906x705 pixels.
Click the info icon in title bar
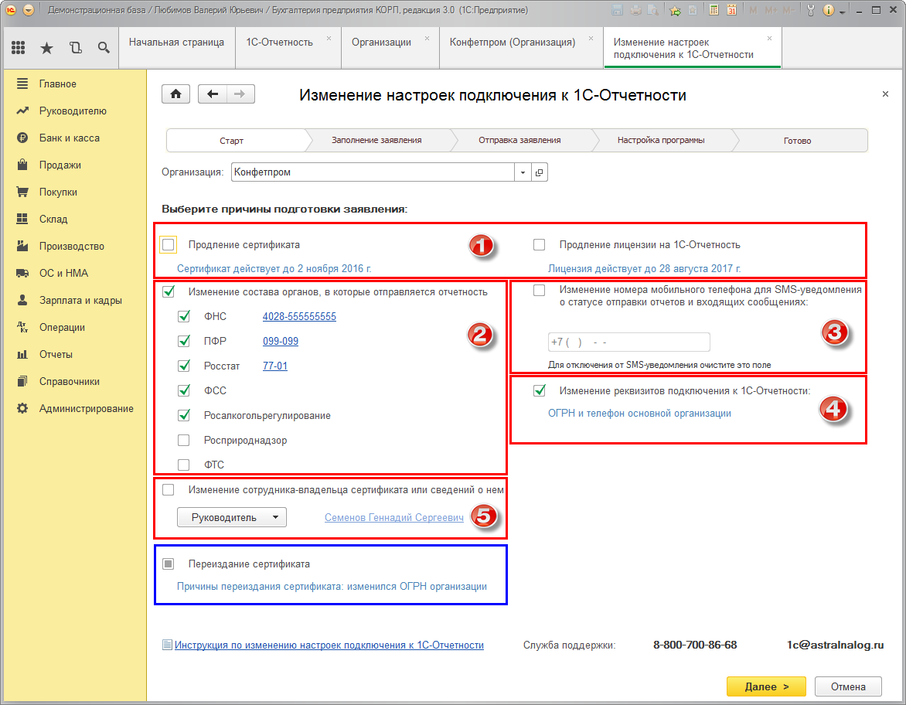click(828, 10)
